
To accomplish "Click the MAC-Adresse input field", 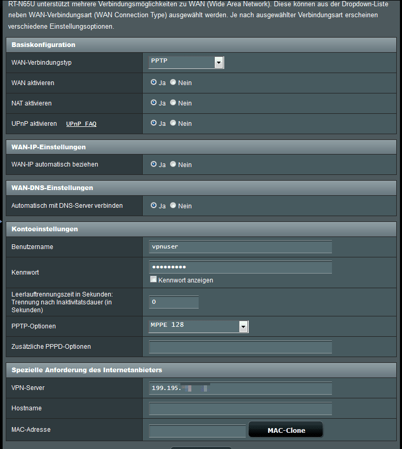I will (197, 431).
